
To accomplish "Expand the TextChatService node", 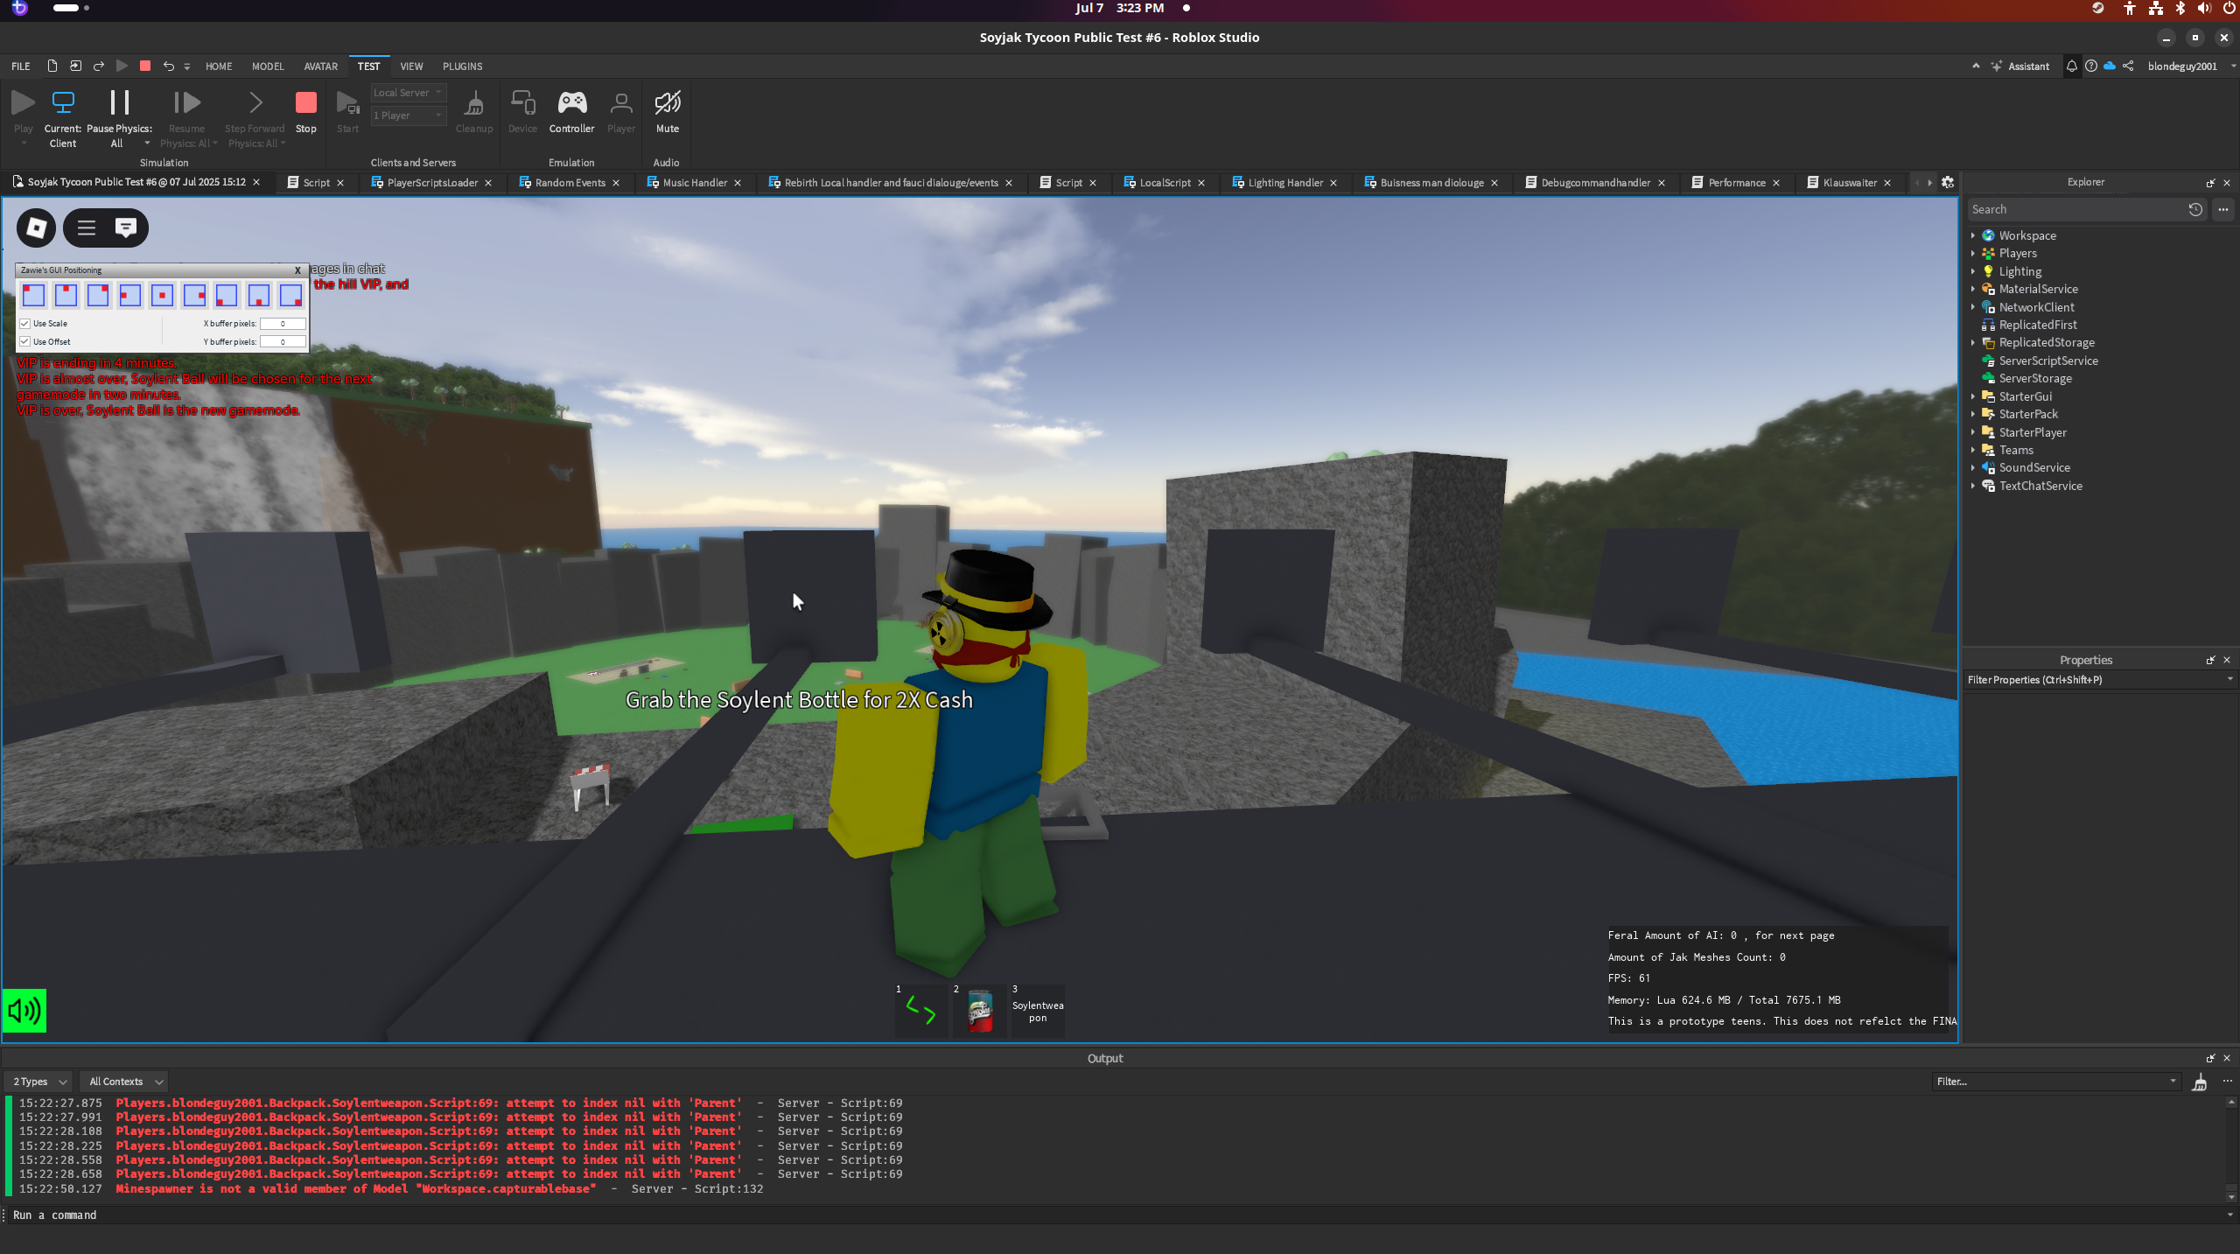I will [x=1973, y=487].
